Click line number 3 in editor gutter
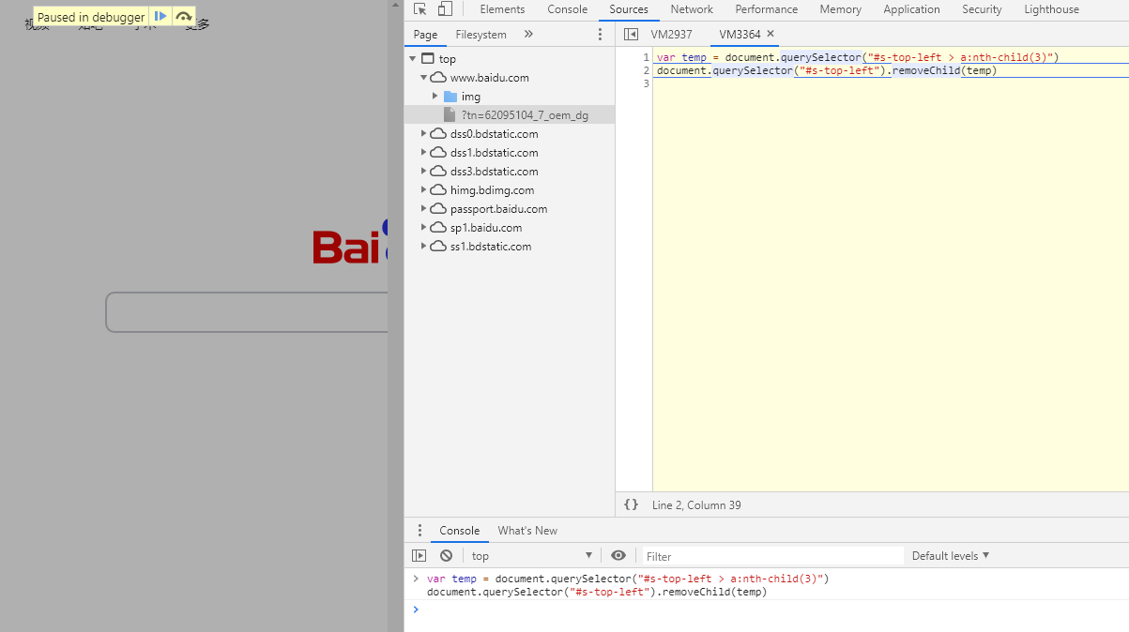The width and height of the screenshot is (1129, 632). (x=646, y=83)
